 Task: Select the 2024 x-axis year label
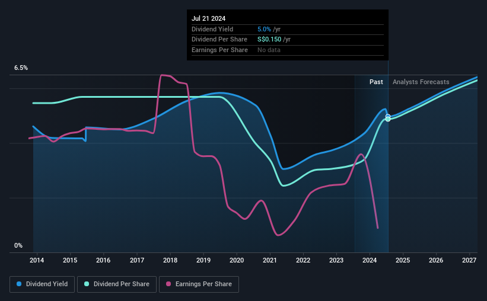(x=370, y=260)
